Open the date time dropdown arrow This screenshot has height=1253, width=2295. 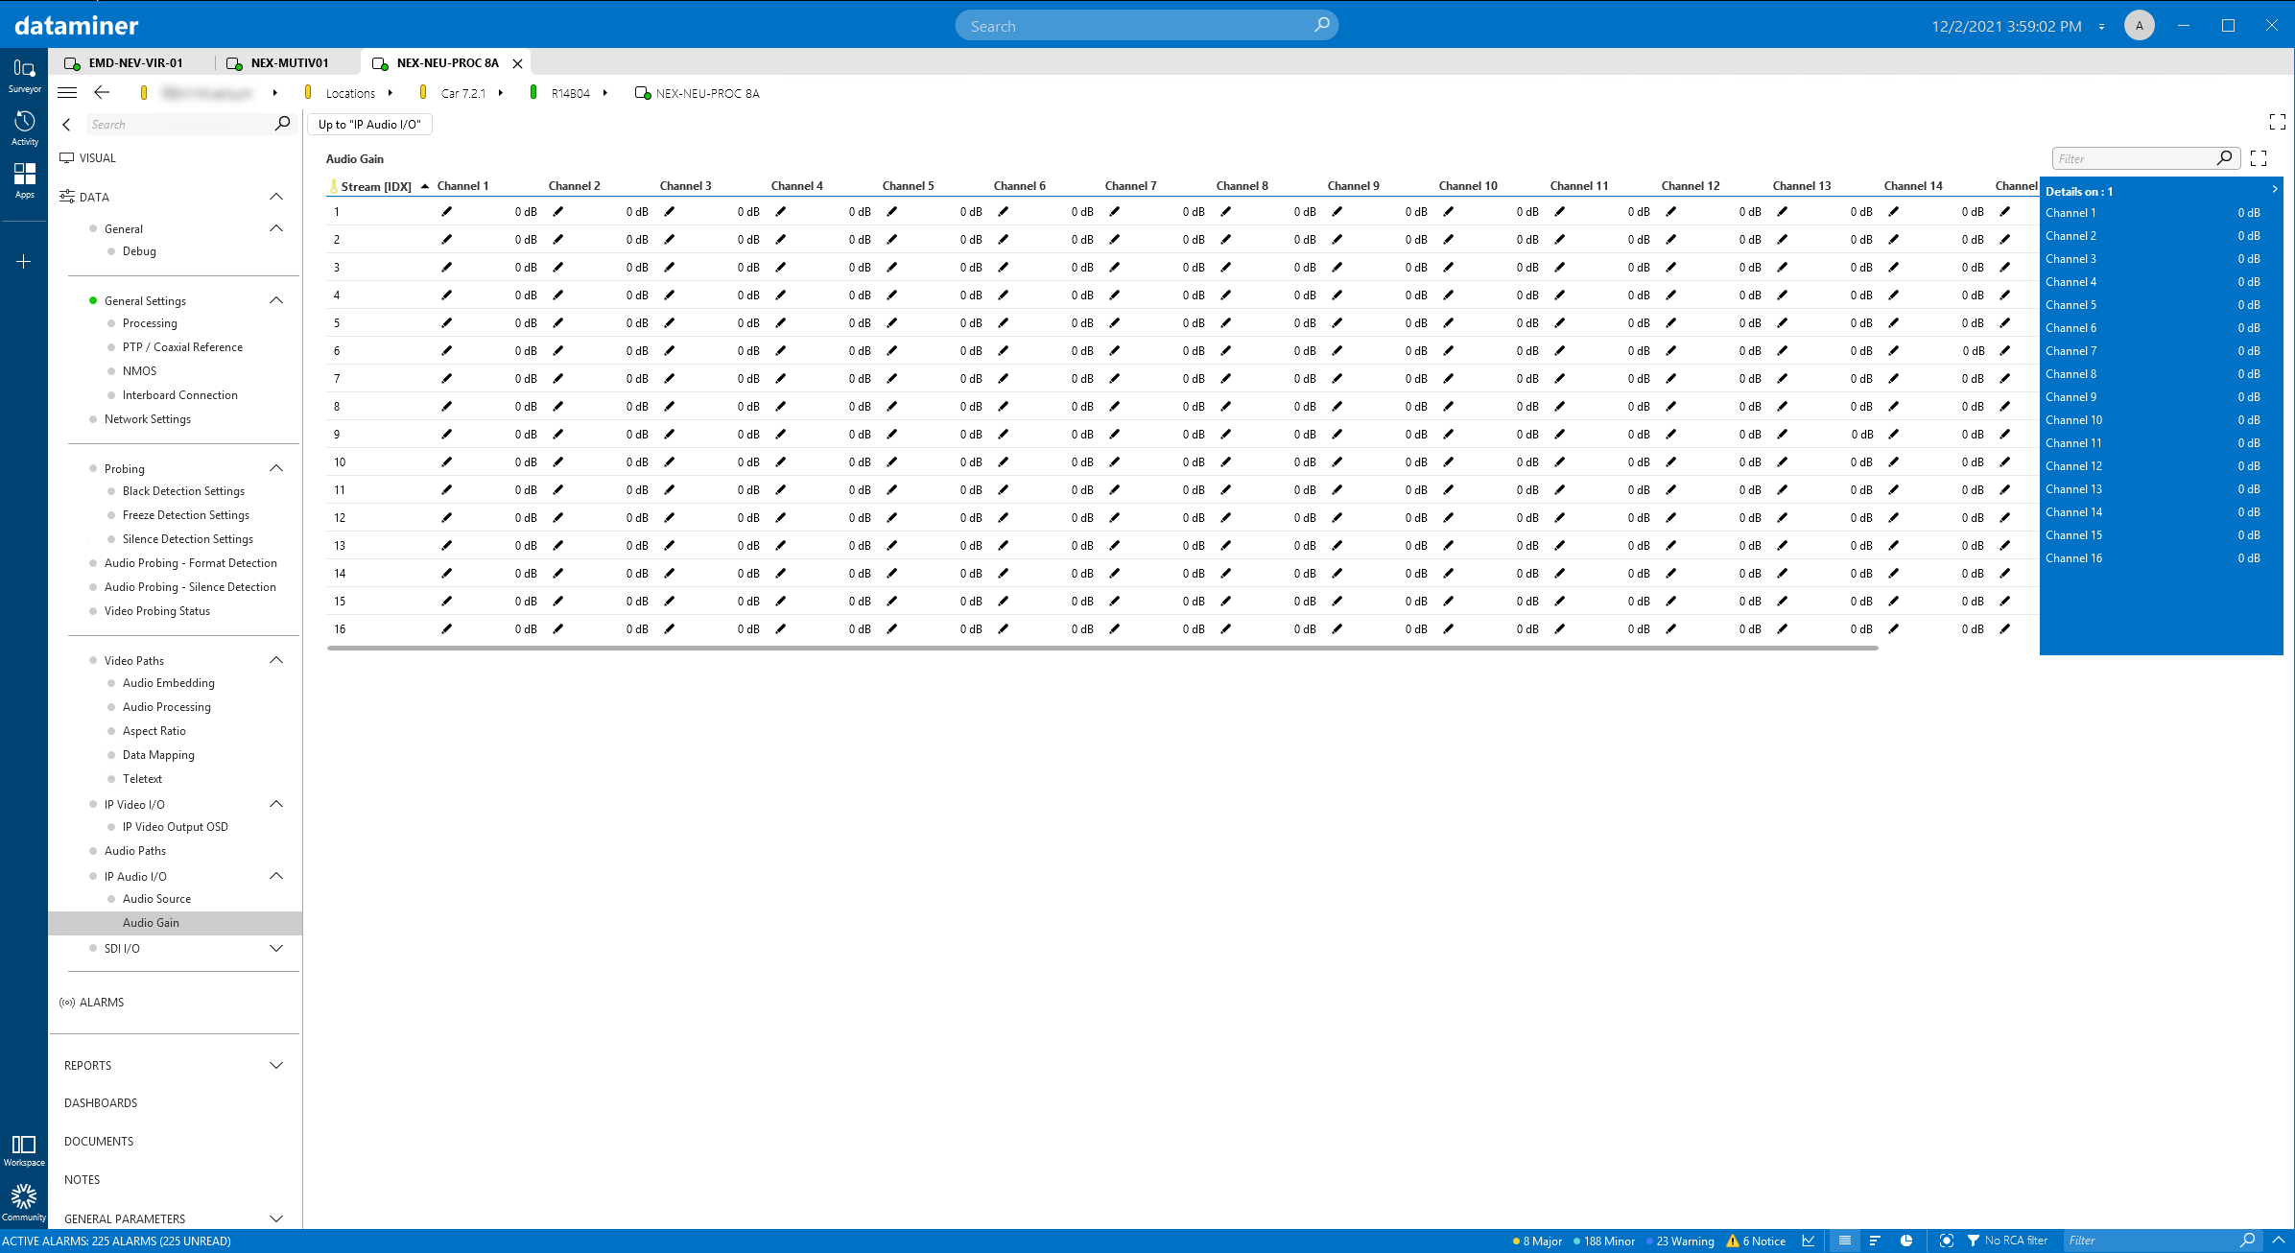click(2101, 27)
